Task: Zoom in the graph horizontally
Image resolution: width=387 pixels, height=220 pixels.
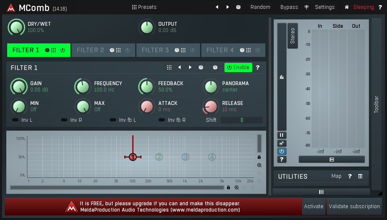Action: 237,188
